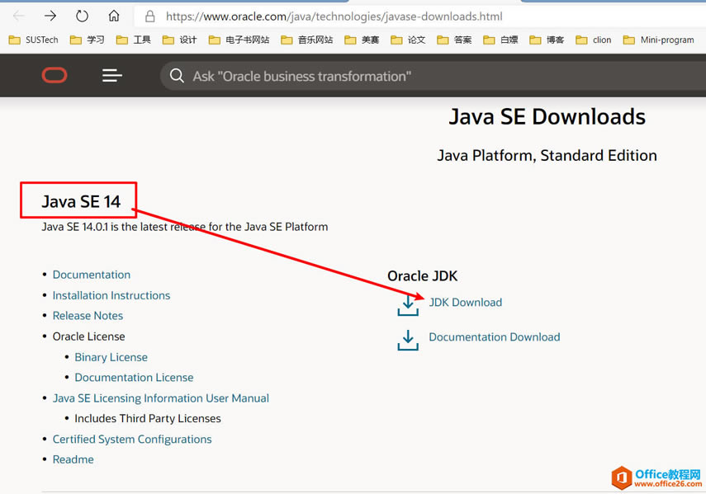706x494 pixels.
Task: Open 答案 bookmark folder
Action: (454, 40)
